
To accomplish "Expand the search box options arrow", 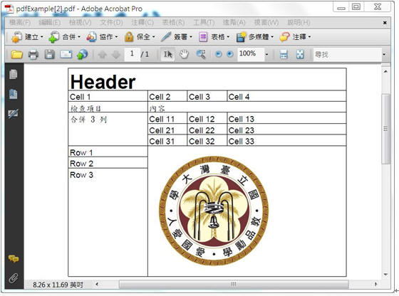I will (x=384, y=54).
